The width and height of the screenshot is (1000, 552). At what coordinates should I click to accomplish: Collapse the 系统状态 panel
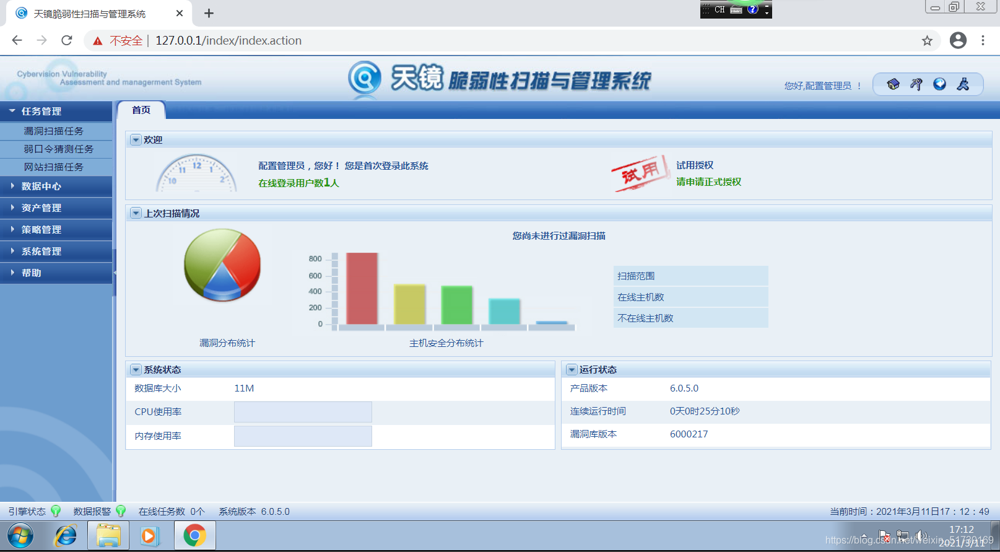[136, 370]
